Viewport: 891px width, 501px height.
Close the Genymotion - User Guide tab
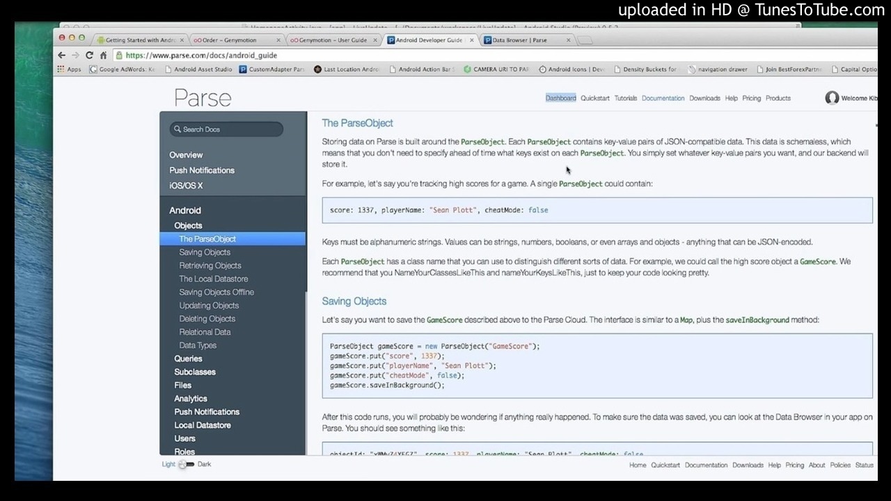tap(375, 40)
